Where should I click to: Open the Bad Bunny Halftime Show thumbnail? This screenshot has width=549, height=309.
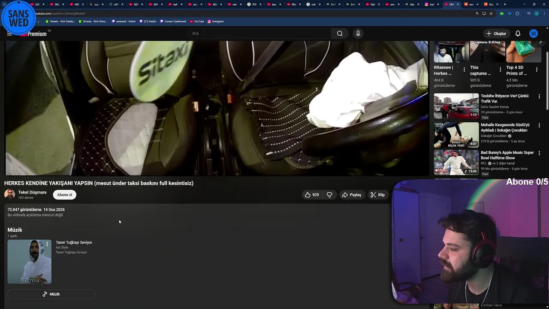click(x=456, y=162)
